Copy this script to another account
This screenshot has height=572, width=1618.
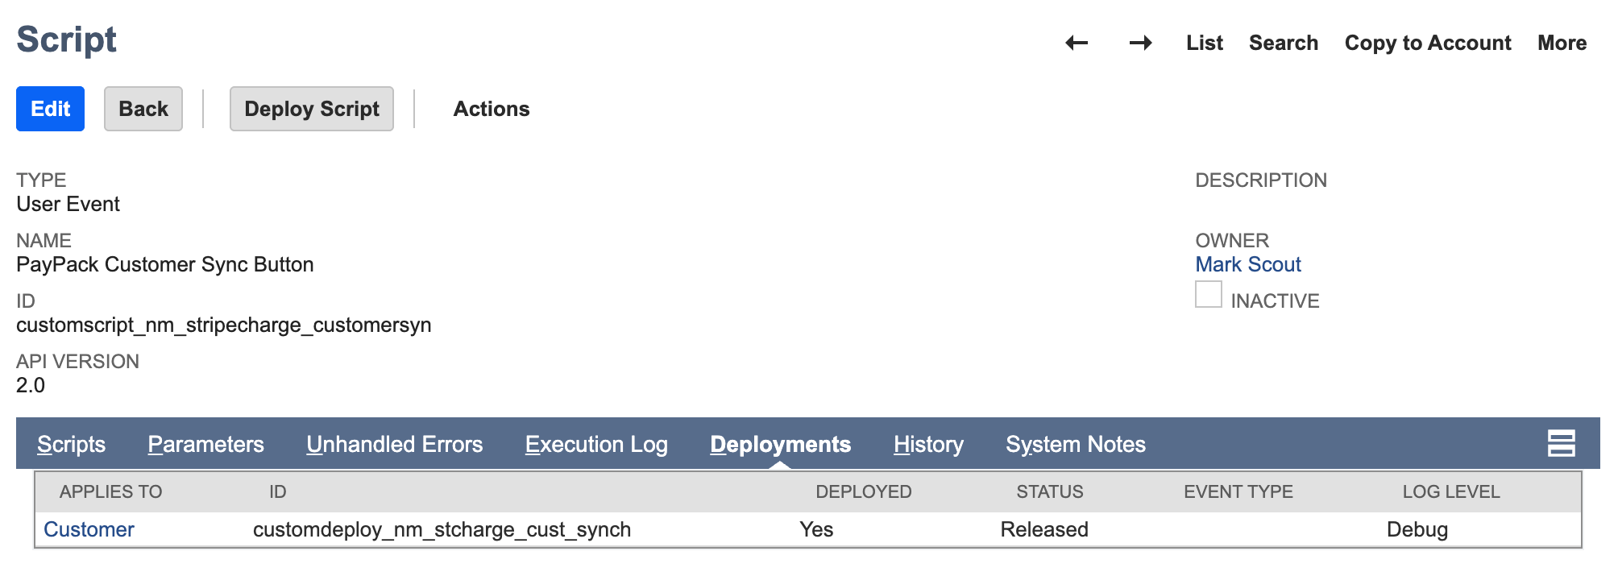coord(1427,43)
